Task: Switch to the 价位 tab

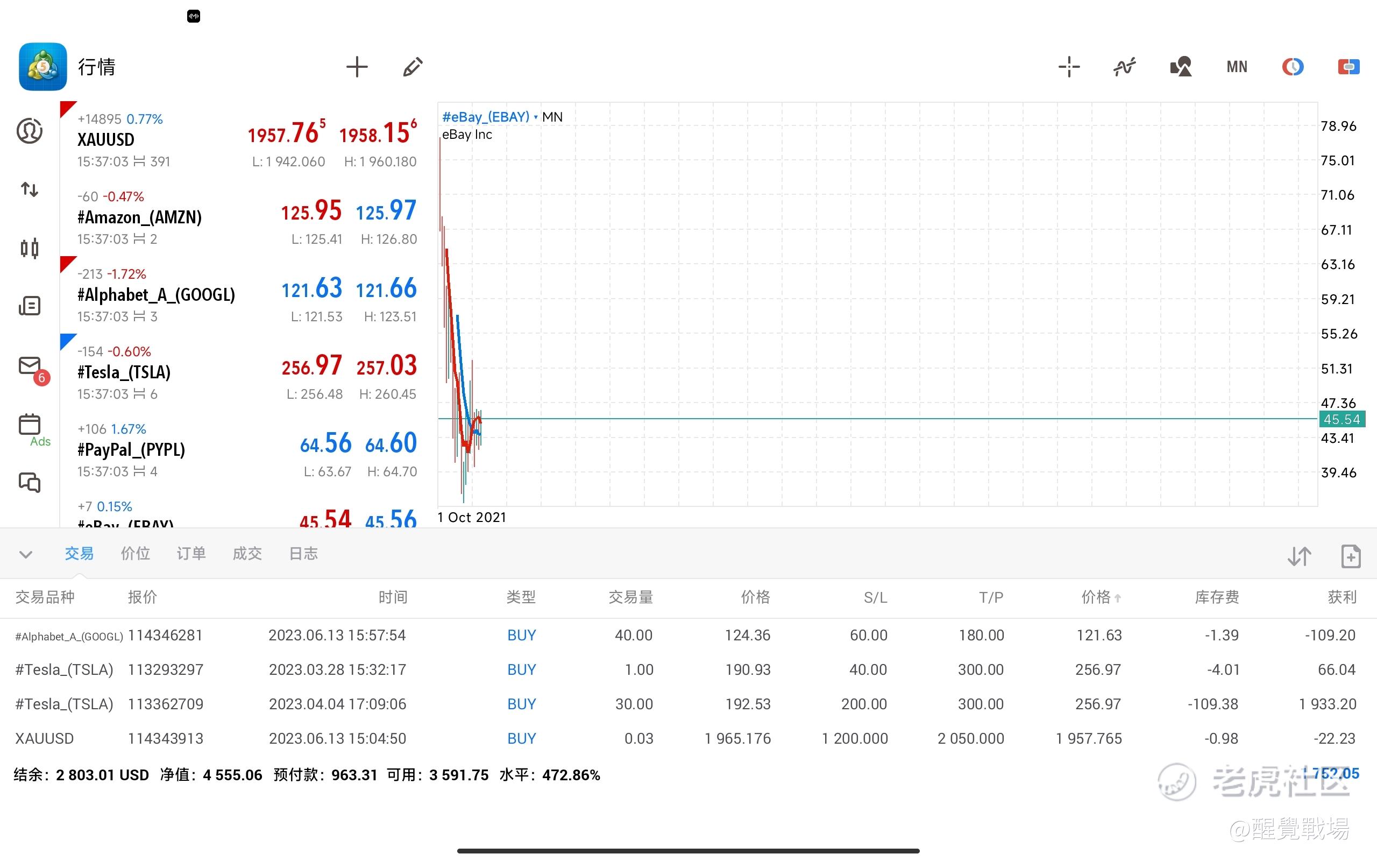Action: pos(136,554)
